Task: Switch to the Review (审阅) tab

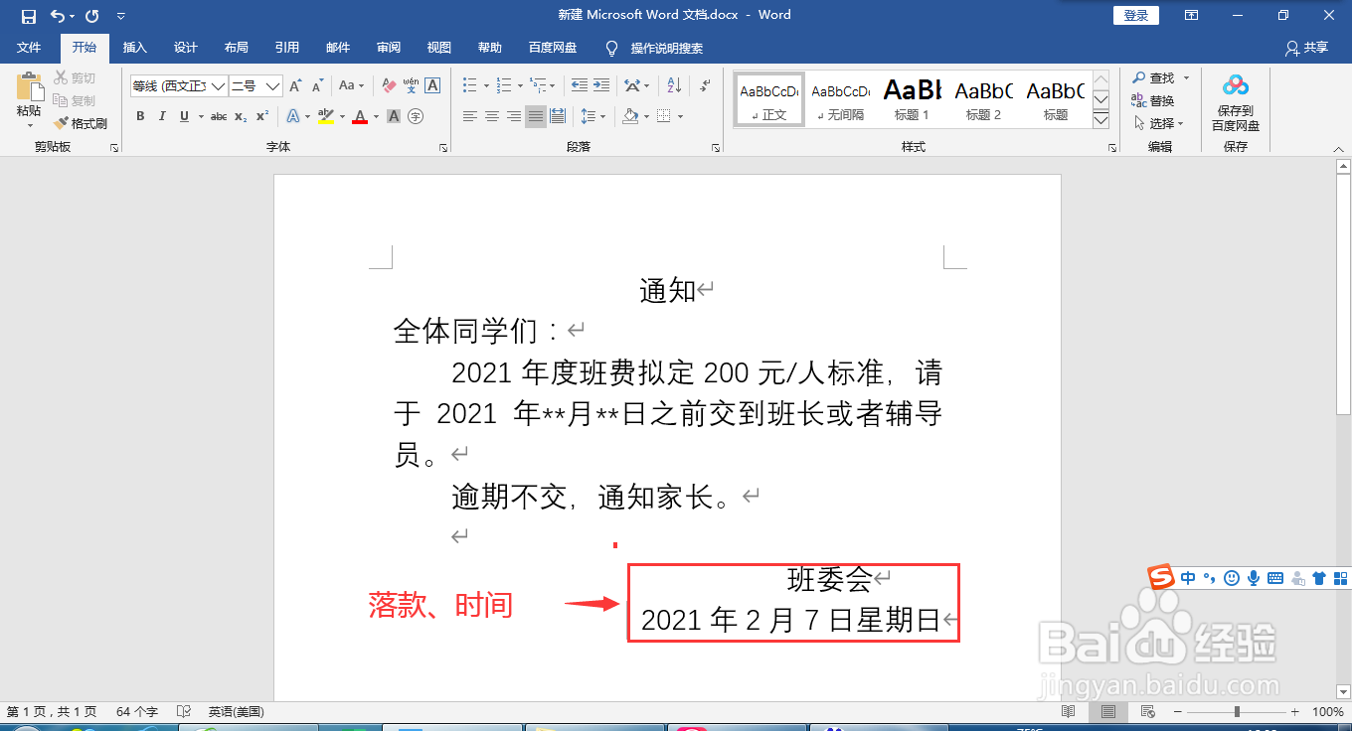Action: tap(389, 48)
